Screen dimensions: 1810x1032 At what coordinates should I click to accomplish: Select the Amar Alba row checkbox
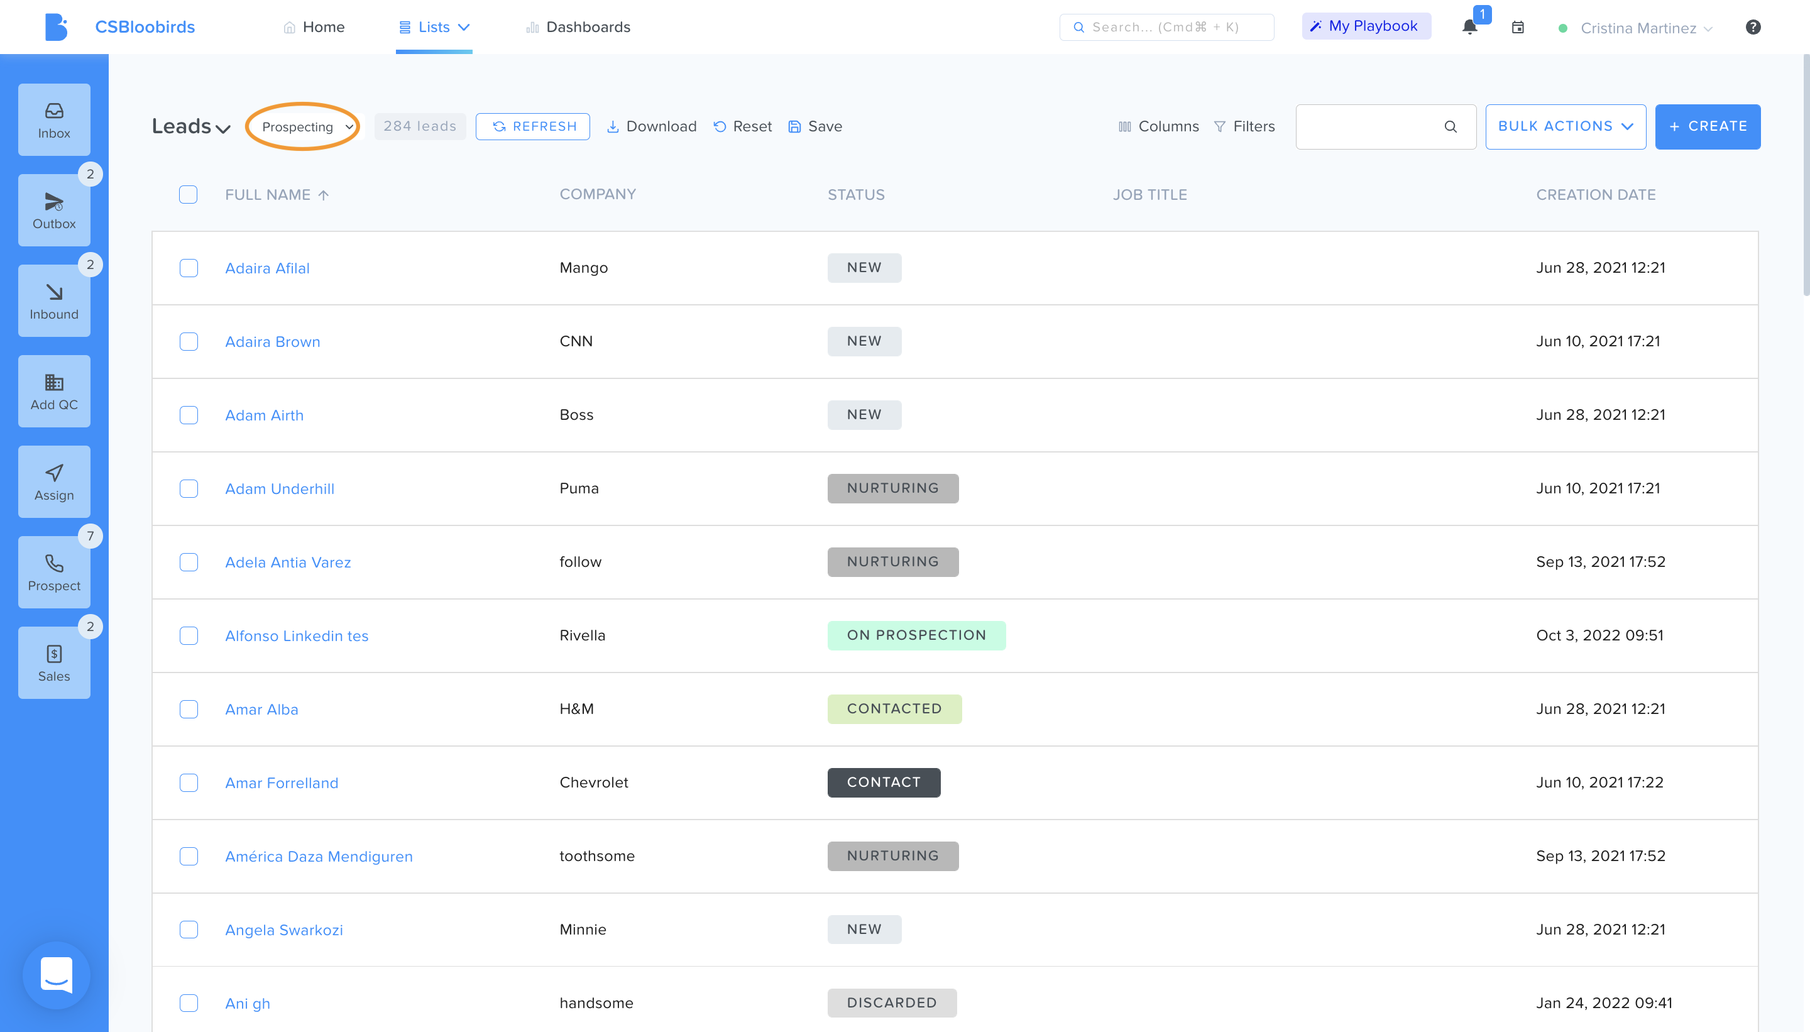[189, 710]
